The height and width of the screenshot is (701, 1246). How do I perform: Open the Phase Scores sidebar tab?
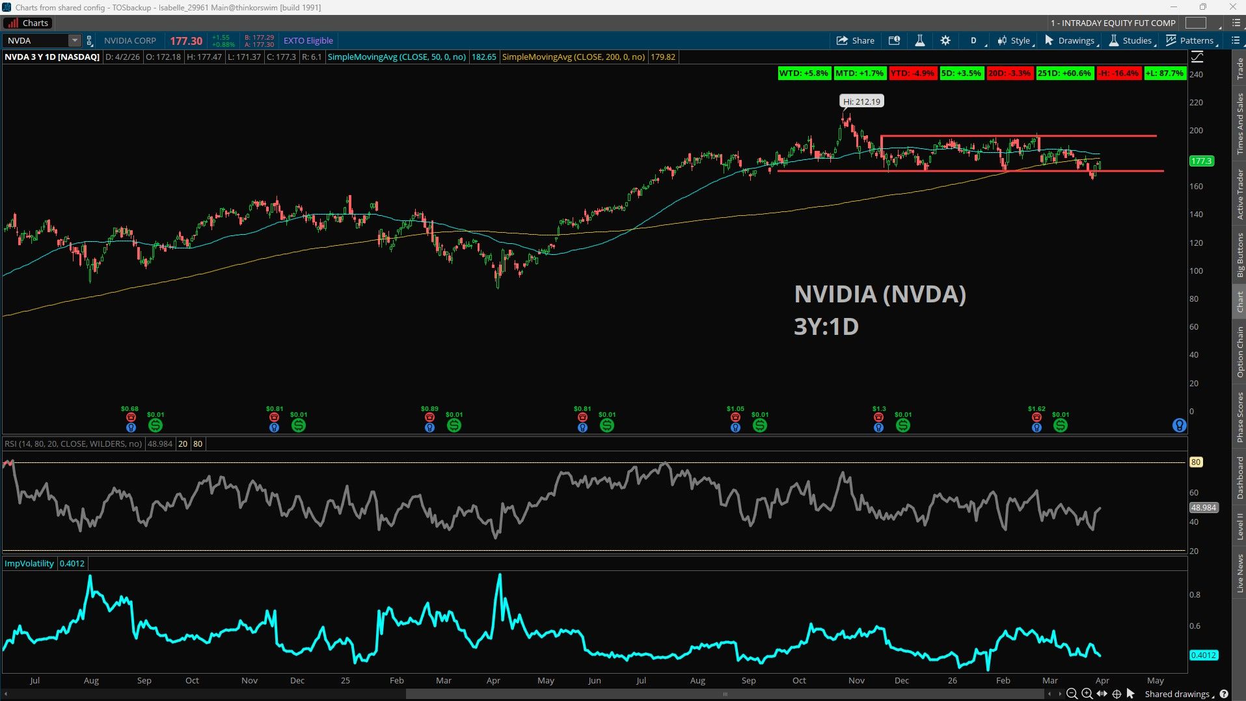[1239, 417]
